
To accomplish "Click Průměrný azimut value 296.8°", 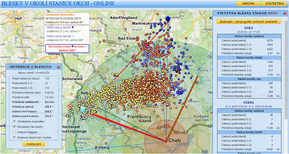I will [x=49, y=107].
